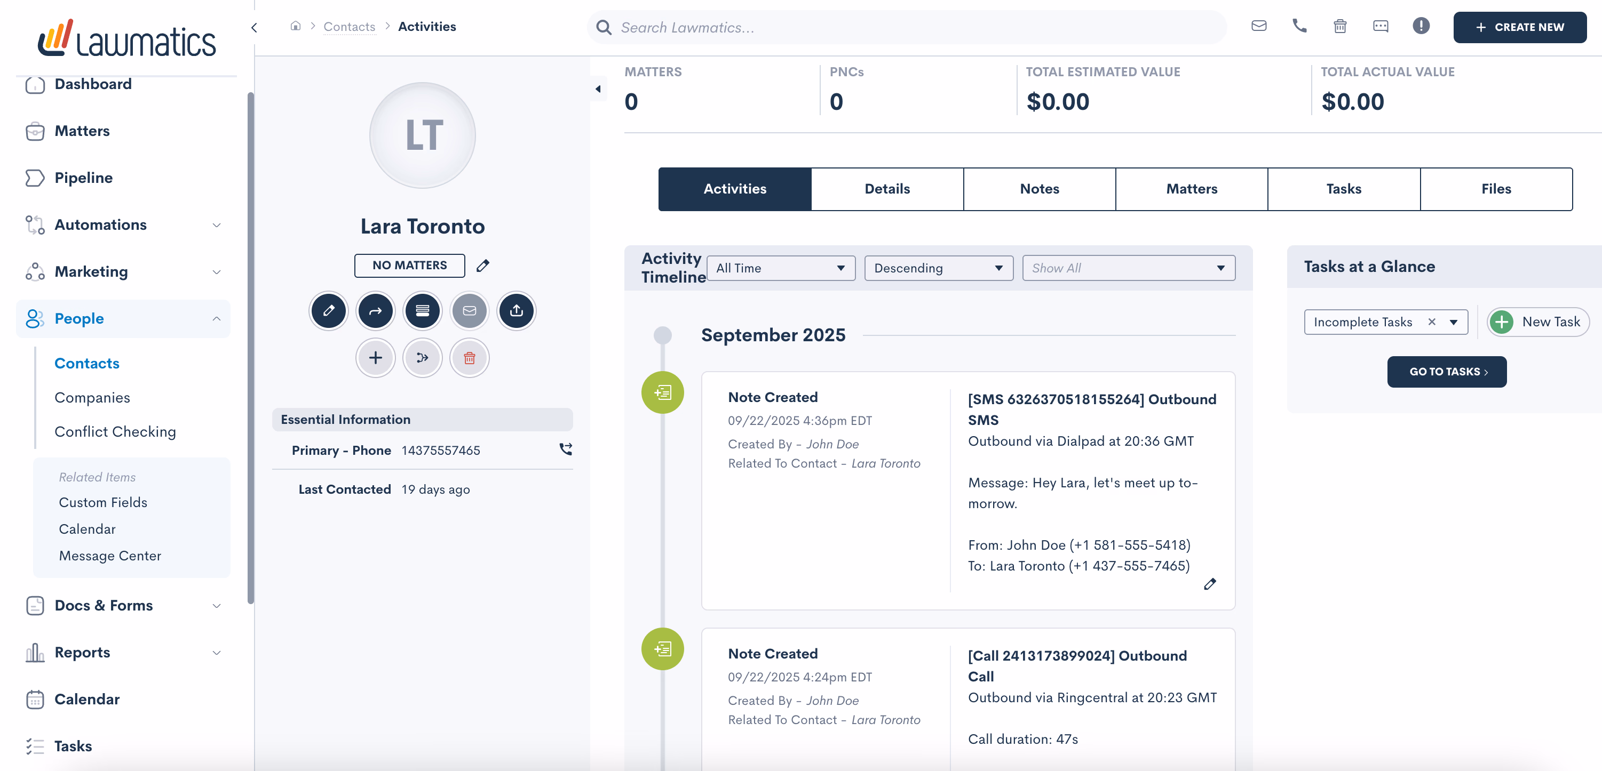The height and width of the screenshot is (771, 1602).
Task: Edit the SMS note with pencil icon
Action: 1210,584
